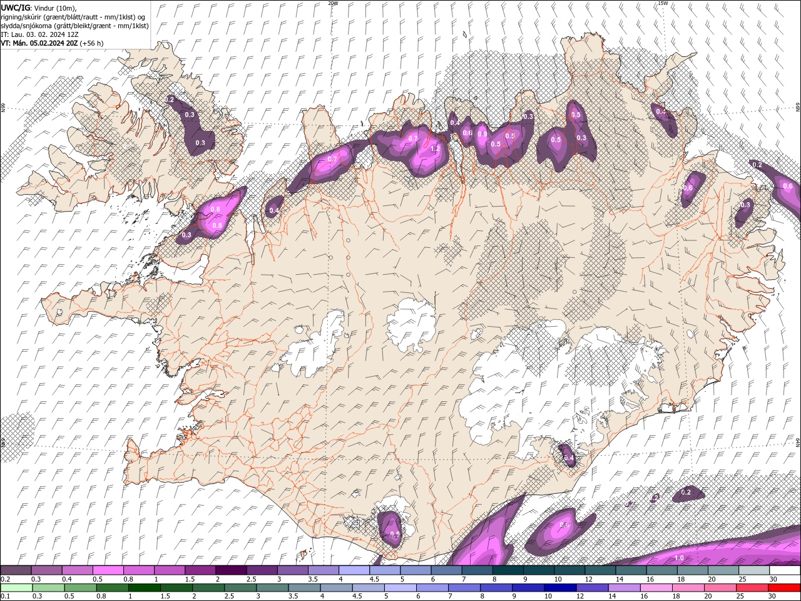Pick the dark purple 2 snow legend swatch
The height and width of the screenshot is (601, 801).
(x=230, y=570)
